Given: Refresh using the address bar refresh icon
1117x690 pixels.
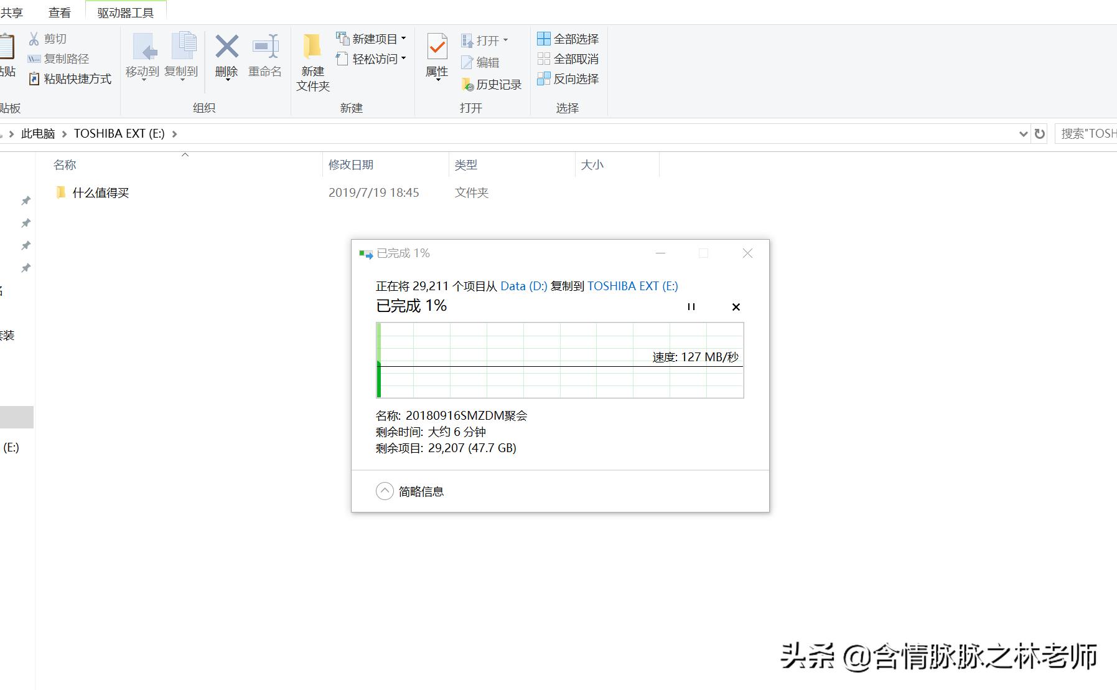Looking at the screenshot, I should point(1039,133).
